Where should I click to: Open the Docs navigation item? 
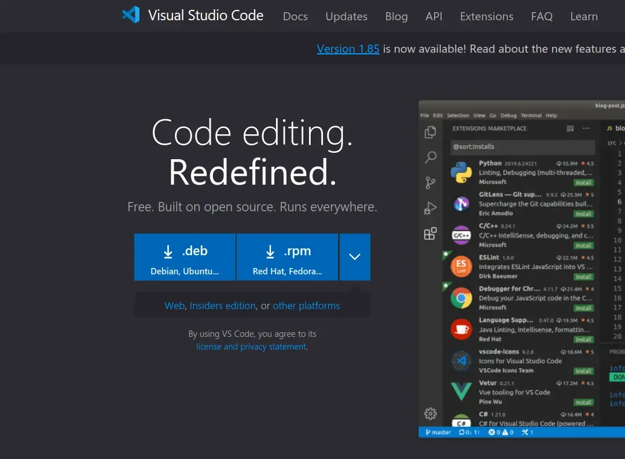click(x=295, y=16)
